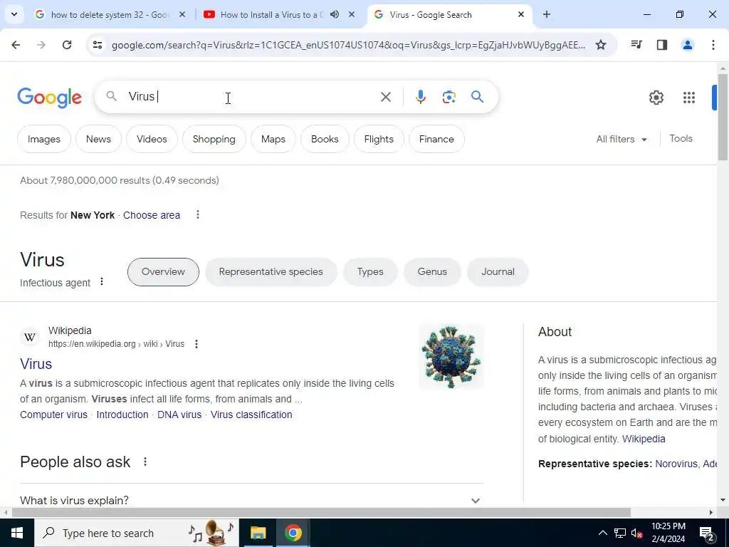
Task: Open File Explorer from the taskbar
Action: (x=258, y=533)
